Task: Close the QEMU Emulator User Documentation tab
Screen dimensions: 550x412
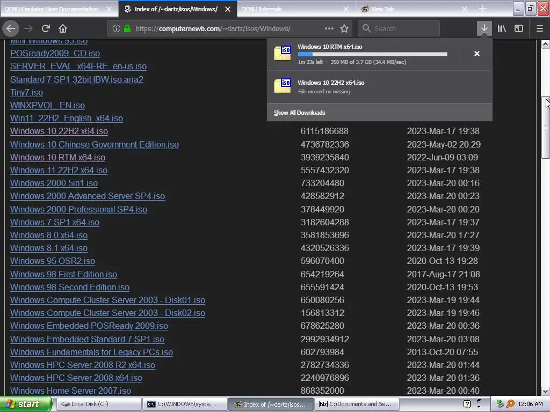Action: point(109,9)
